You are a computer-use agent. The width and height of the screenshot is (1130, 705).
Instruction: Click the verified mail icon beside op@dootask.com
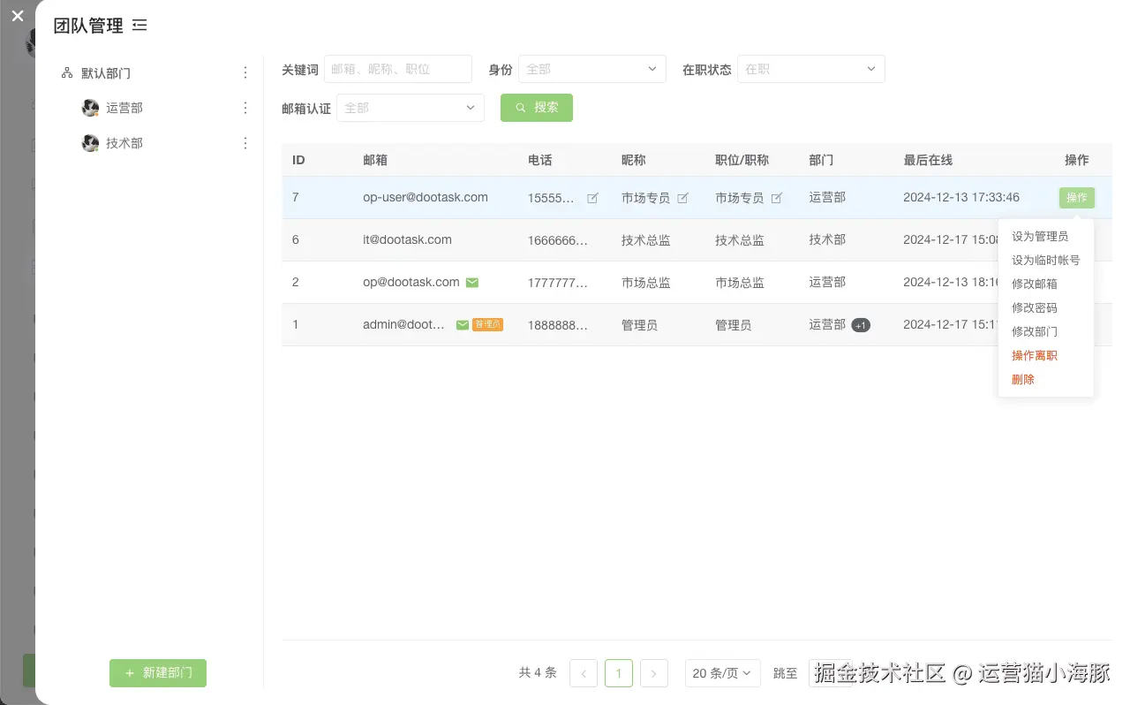tap(472, 283)
